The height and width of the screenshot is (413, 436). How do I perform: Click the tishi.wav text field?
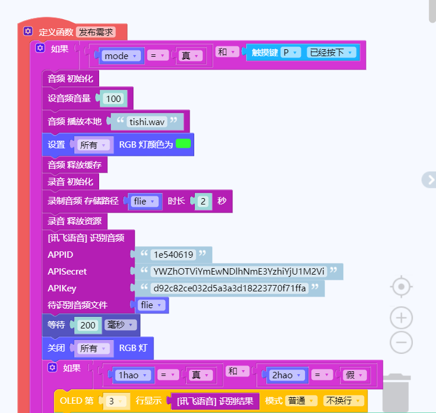pyautogui.click(x=147, y=122)
